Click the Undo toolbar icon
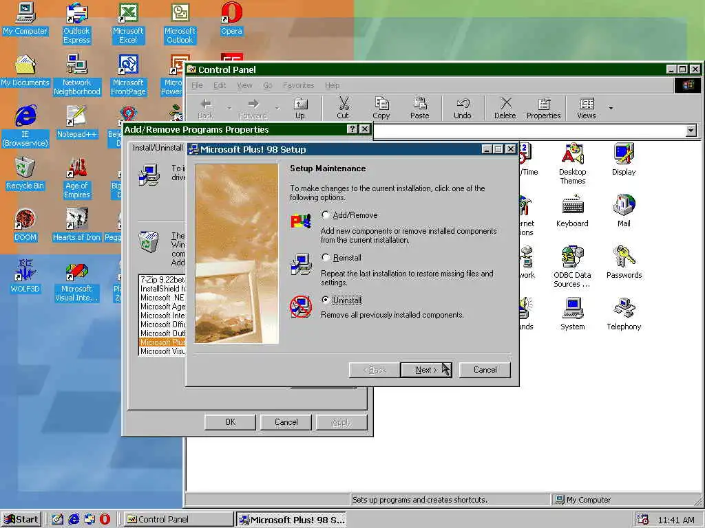This screenshot has height=528, width=705. tap(462, 109)
